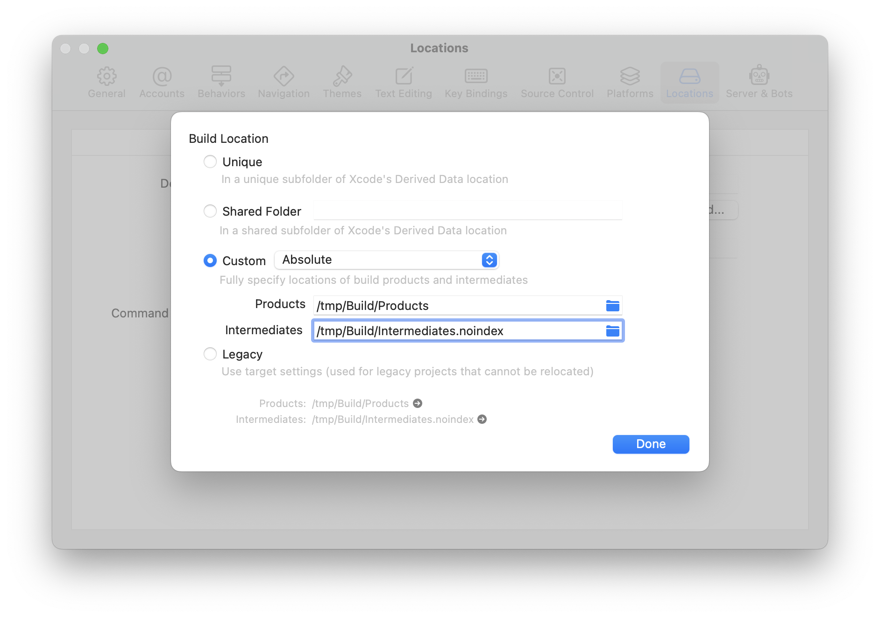Open the Behaviors icon in toolbar
Image resolution: width=880 pixels, height=618 pixels.
[221, 76]
